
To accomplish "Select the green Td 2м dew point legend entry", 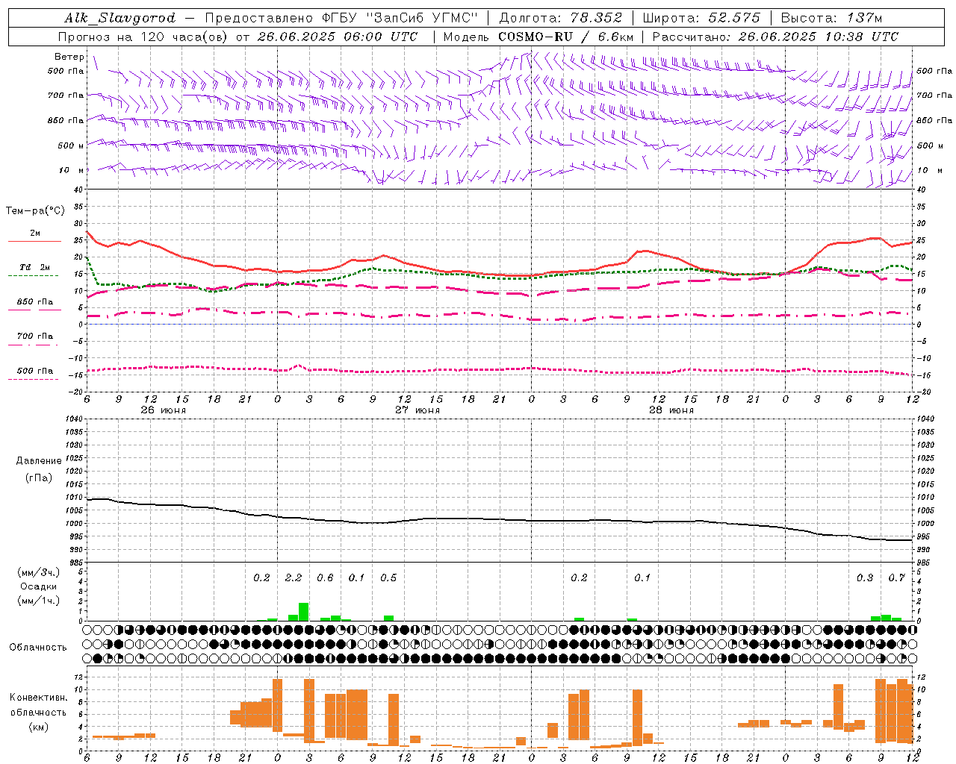I will 34,268.
